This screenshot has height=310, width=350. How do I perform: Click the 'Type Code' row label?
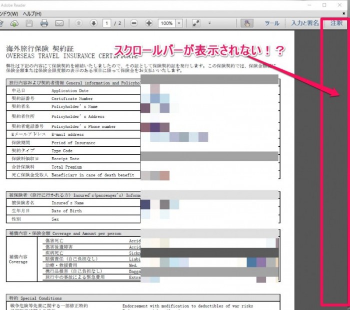pyautogui.click(x=62, y=151)
